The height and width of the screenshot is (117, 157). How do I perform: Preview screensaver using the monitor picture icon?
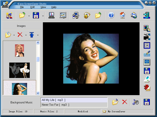63,15
